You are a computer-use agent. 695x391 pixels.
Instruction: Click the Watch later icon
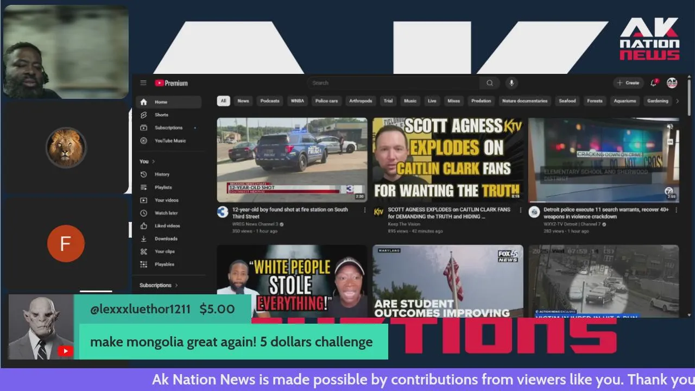coord(143,213)
